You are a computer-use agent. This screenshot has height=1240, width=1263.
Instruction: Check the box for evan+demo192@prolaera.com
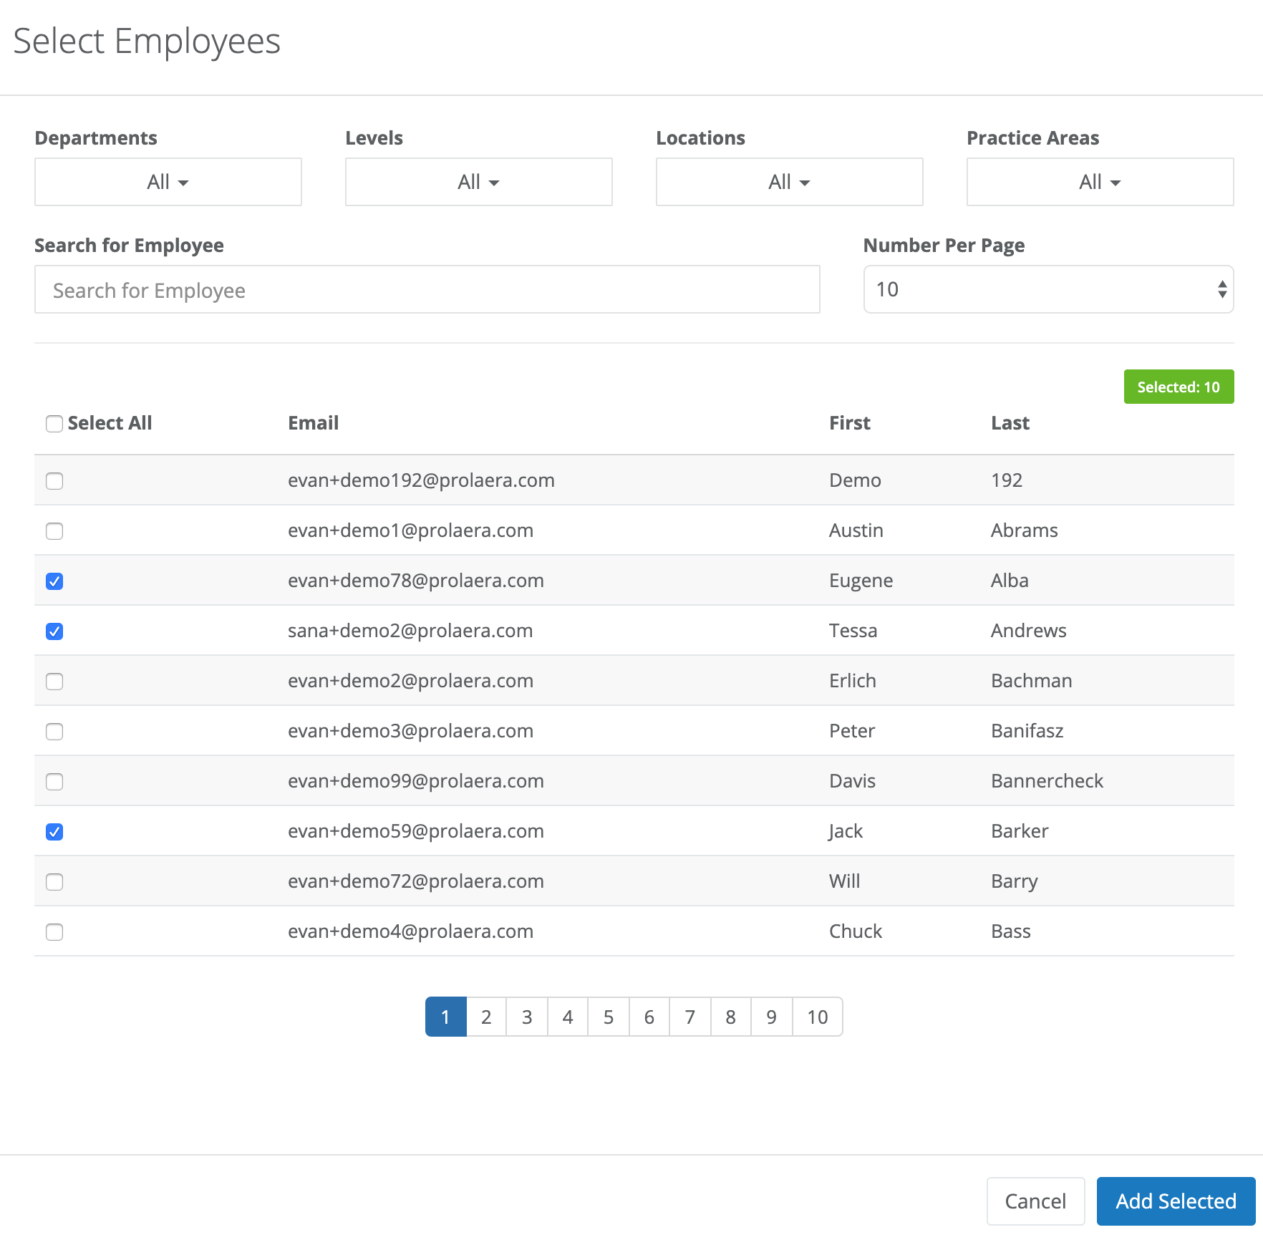(x=54, y=481)
